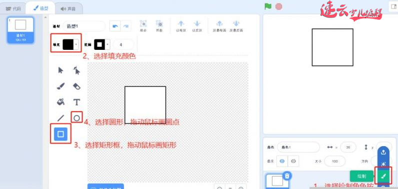Viewport: 398px width, 189px height.
Task: Switch to the 代码 tab
Action: pyautogui.click(x=13, y=8)
